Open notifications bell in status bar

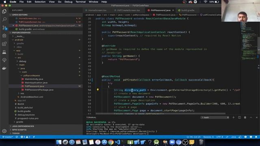click(256, 137)
